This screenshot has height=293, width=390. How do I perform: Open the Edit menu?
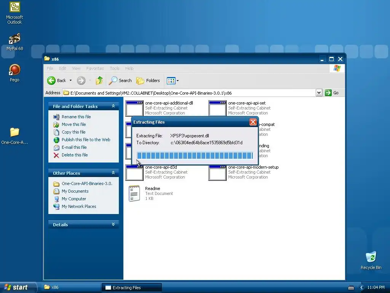(62, 68)
